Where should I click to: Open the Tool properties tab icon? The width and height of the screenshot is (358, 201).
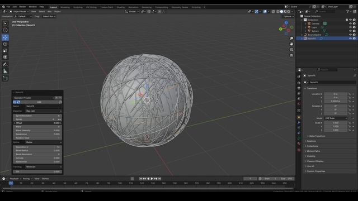299,76
